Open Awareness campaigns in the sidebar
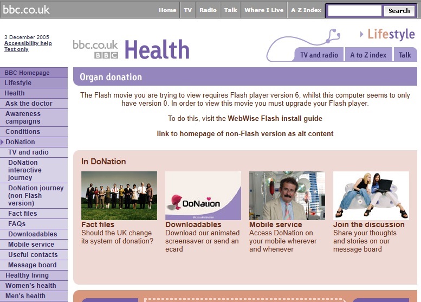 coord(34,118)
